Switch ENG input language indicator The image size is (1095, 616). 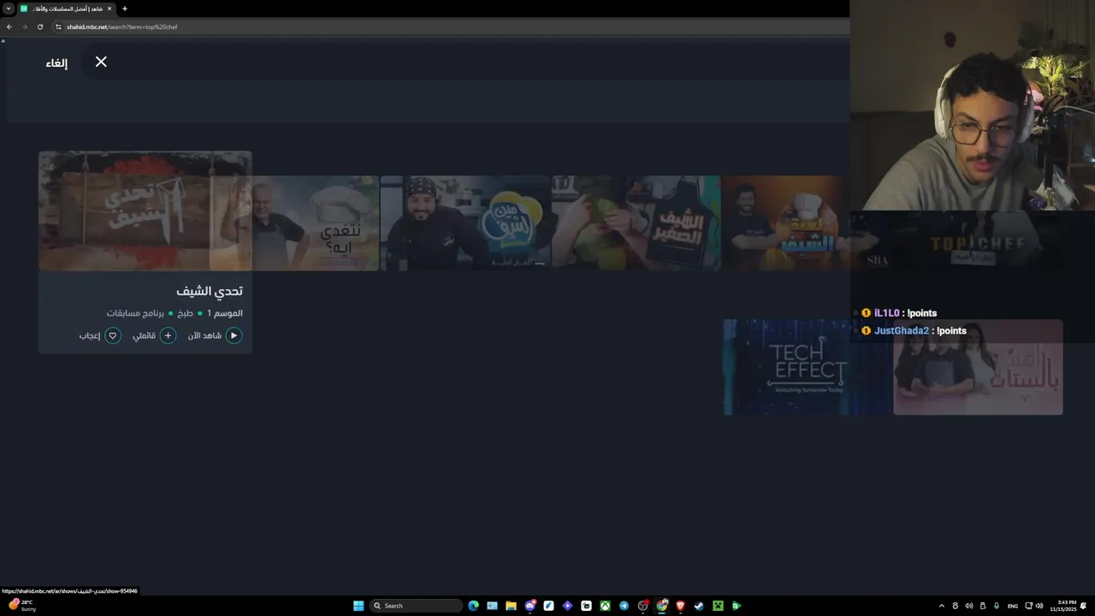(1013, 606)
